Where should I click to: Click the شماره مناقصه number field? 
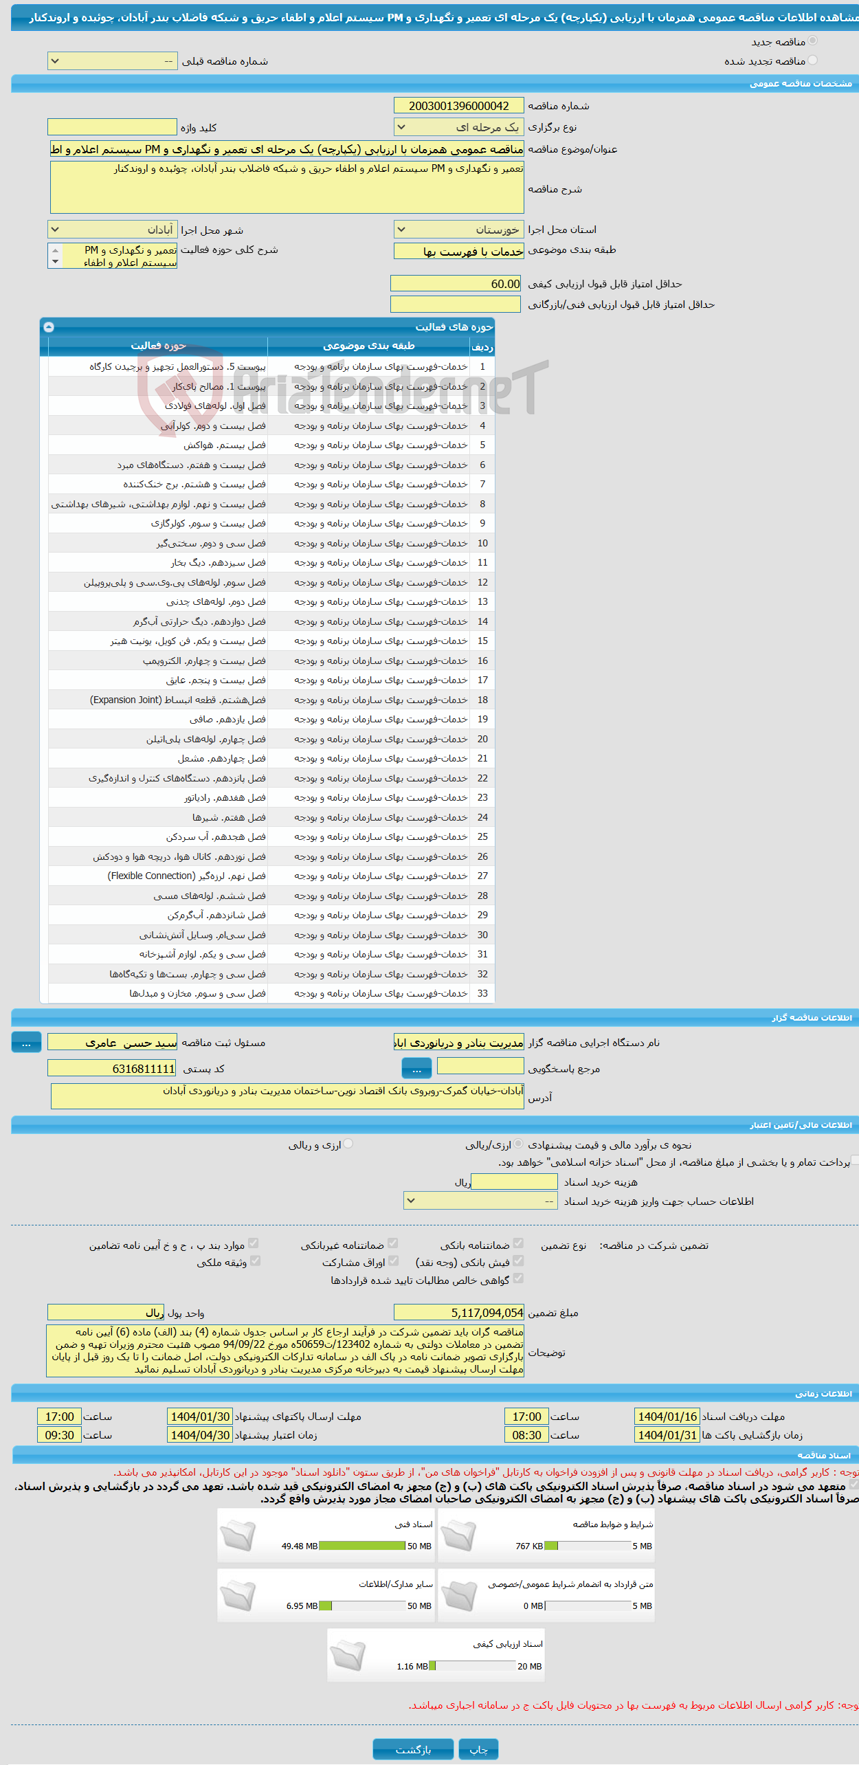(459, 106)
